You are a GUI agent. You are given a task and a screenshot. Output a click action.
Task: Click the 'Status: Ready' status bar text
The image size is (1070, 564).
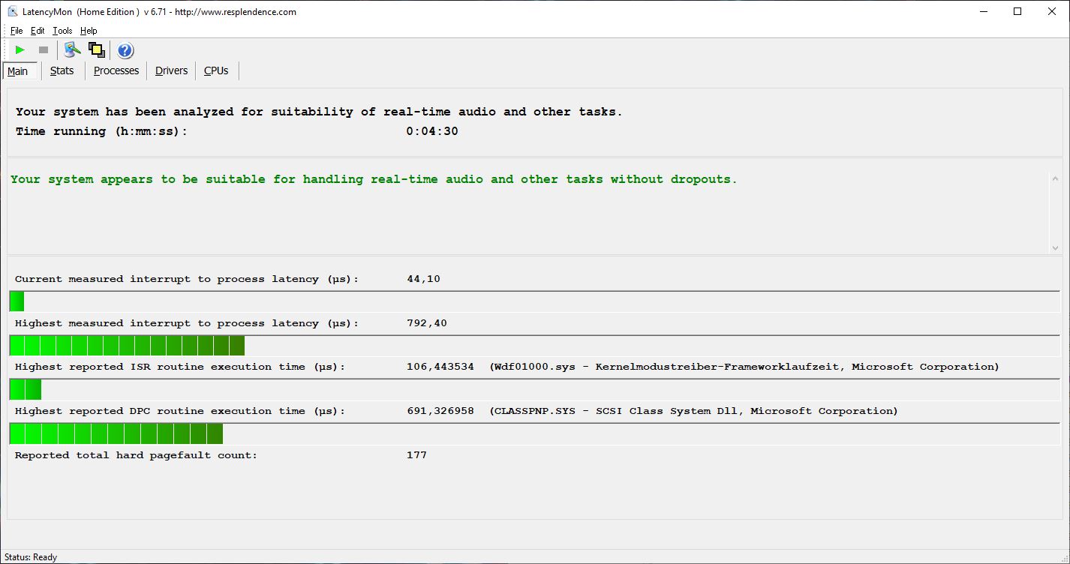[x=31, y=557]
